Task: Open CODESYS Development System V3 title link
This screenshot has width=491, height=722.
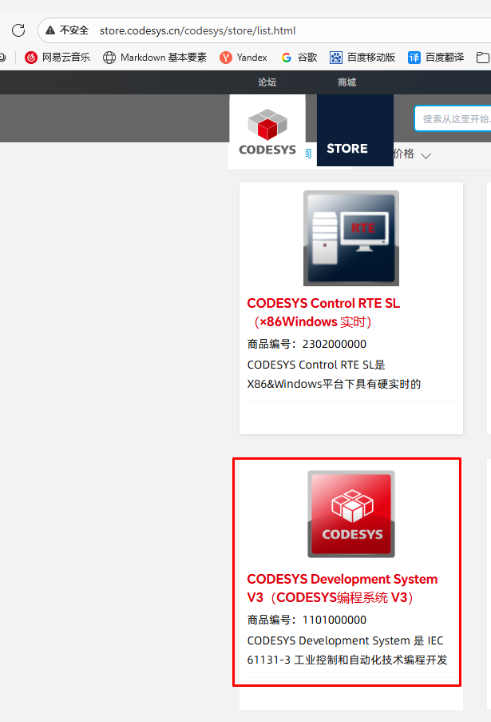Action: (x=343, y=588)
